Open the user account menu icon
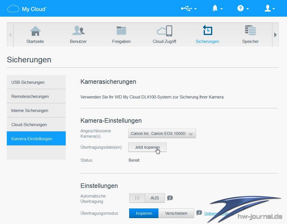287x224 pixels. tap(269, 8)
